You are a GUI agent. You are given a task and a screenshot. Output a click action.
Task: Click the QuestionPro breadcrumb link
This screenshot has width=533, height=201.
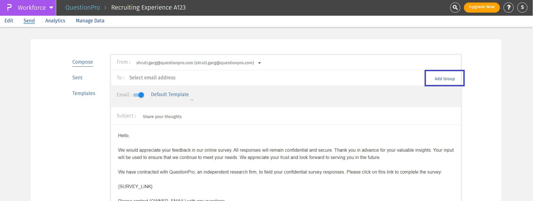[x=83, y=8]
